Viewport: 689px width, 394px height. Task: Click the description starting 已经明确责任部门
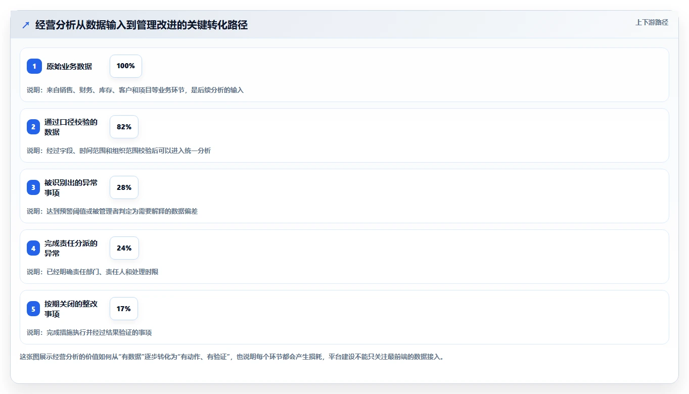tap(93, 272)
